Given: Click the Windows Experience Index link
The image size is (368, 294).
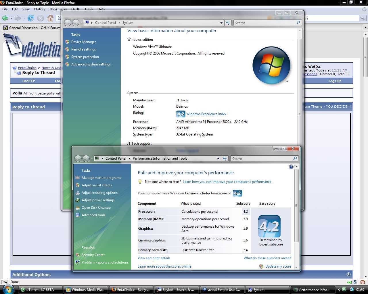Looking at the screenshot, I should point(206,114).
